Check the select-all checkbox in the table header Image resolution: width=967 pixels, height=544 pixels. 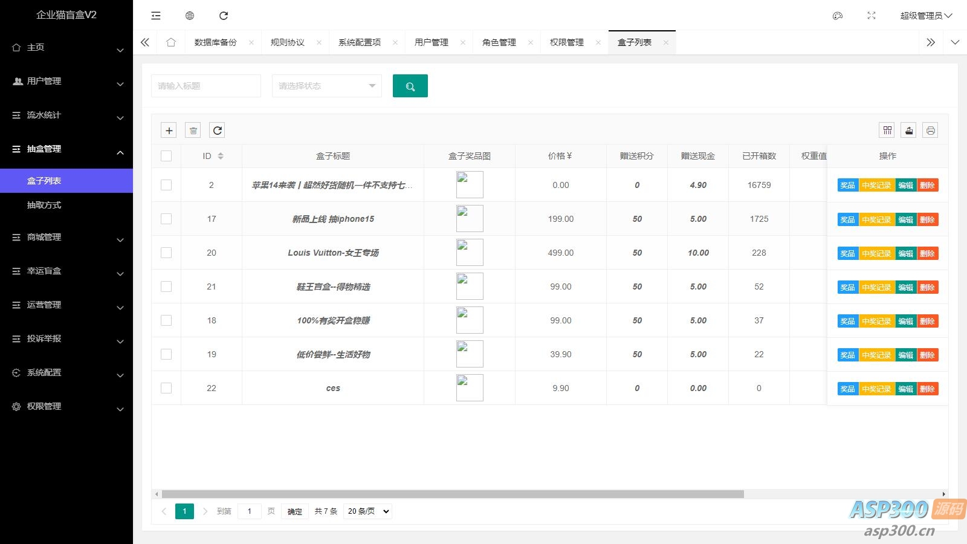(x=166, y=155)
